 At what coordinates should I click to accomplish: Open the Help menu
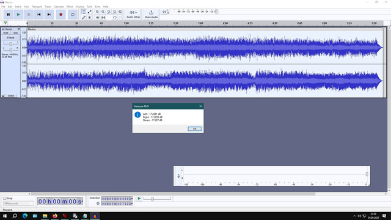(x=106, y=7)
